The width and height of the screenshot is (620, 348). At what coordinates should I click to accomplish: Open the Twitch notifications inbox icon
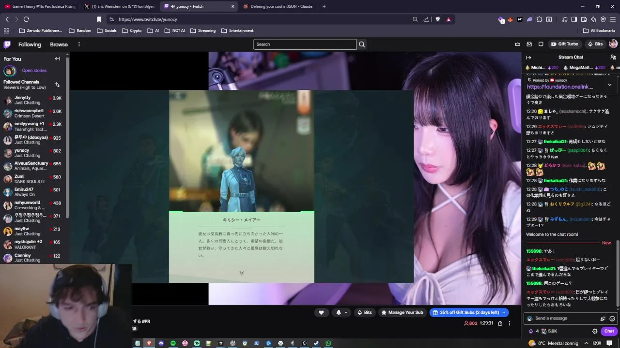coord(529,44)
